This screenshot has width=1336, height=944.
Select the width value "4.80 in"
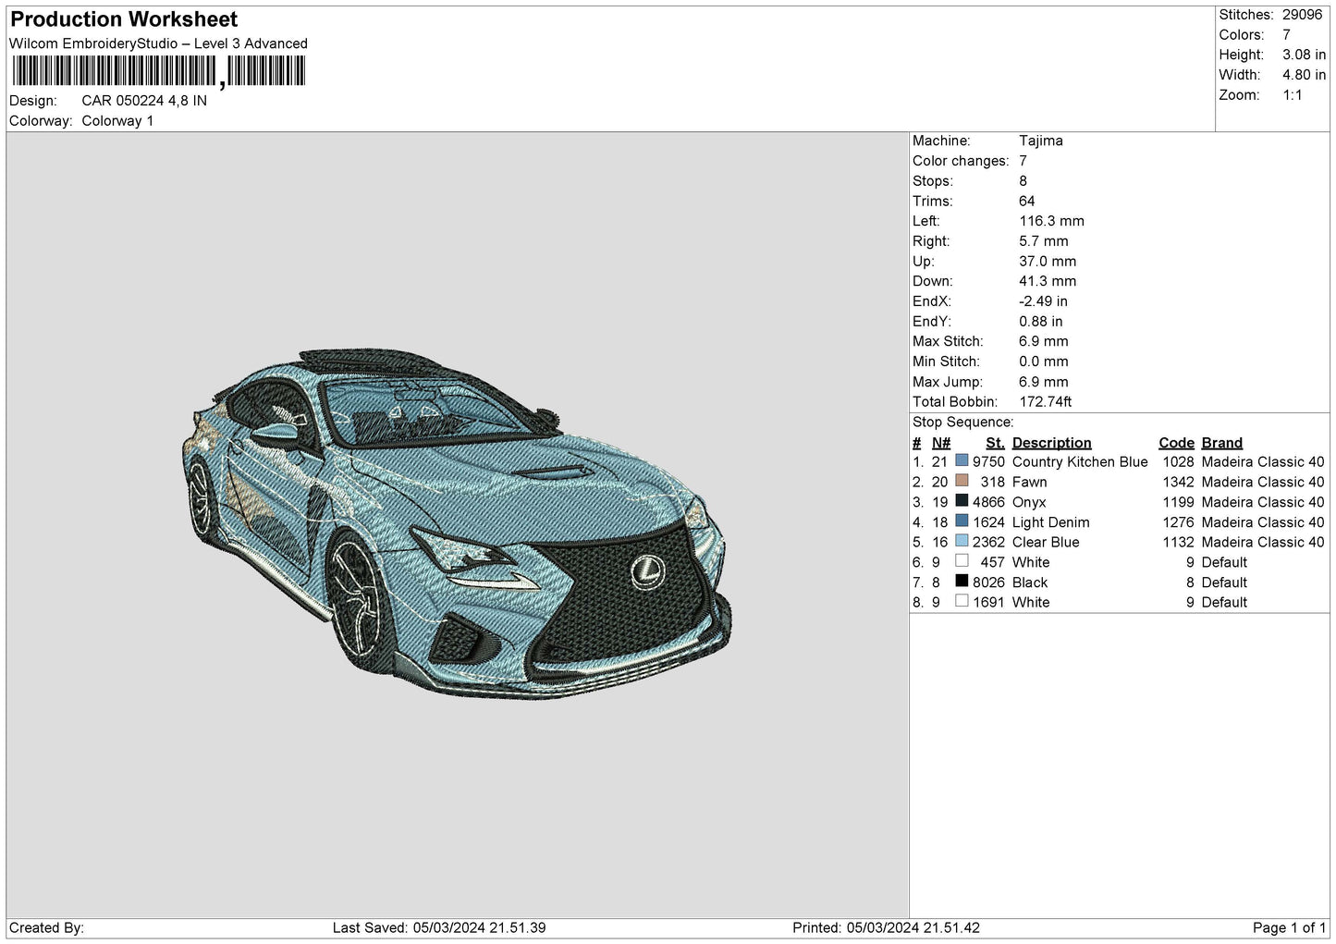pyautogui.click(x=1304, y=75)
